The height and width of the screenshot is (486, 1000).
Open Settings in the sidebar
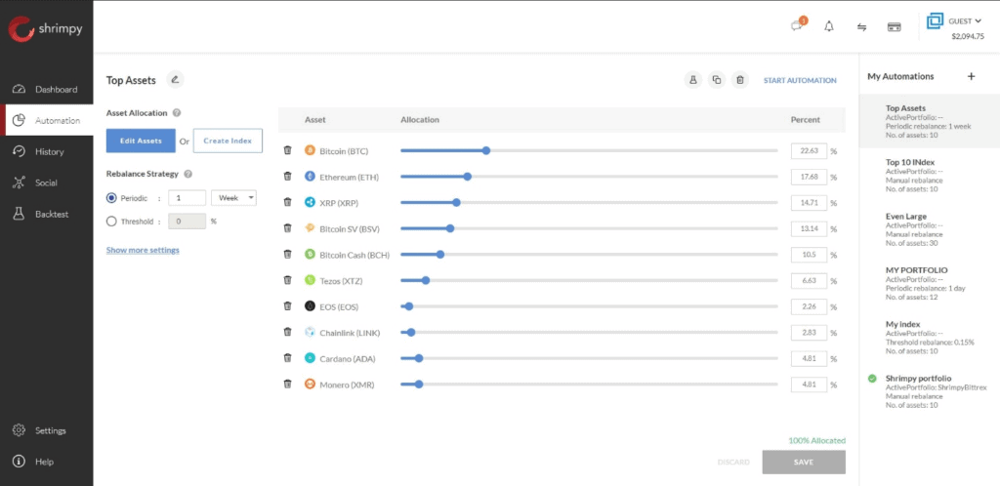[x=47, y=430]
